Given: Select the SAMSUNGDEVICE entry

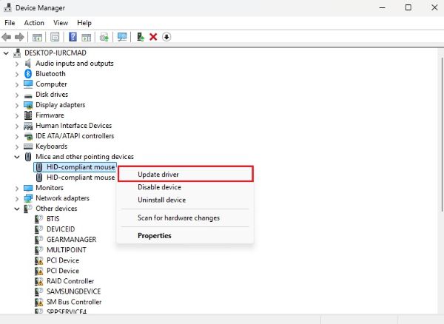Looking at the screenshot, I should coord(73,291).
